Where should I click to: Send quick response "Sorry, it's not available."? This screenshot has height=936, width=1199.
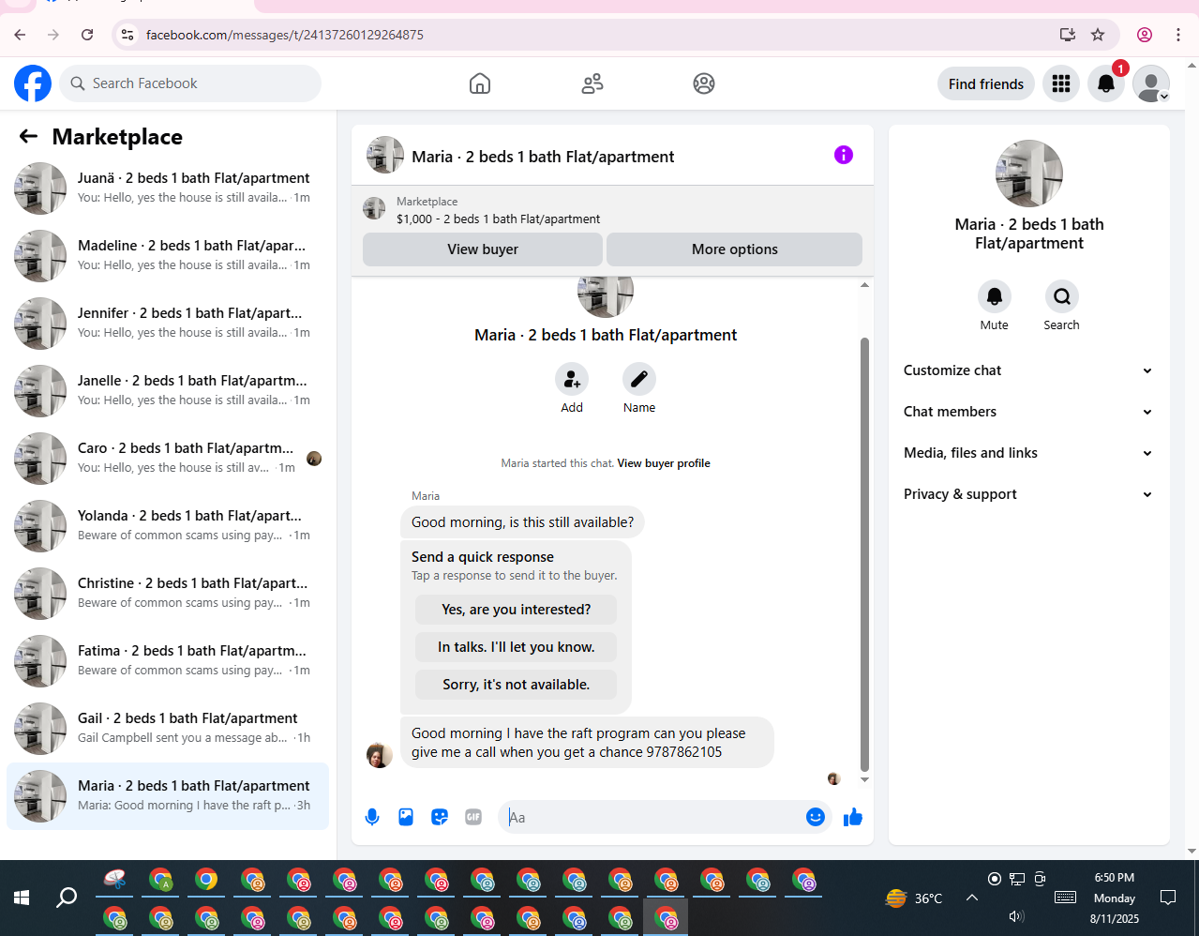click(517, 685)
